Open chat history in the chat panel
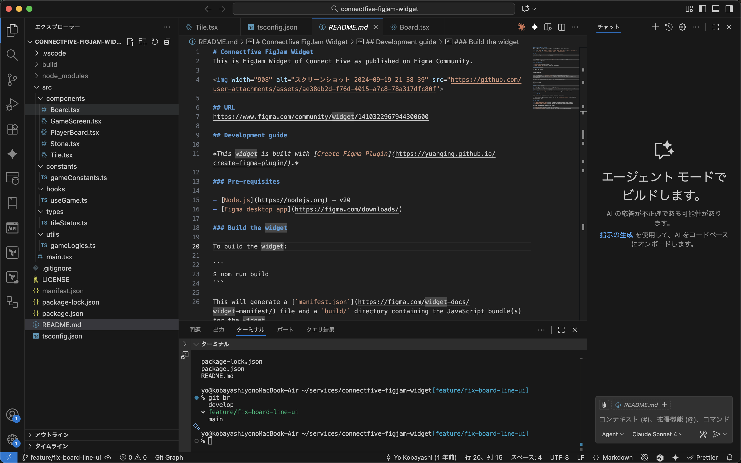741x463 pixels. click(x=669, y=27)
